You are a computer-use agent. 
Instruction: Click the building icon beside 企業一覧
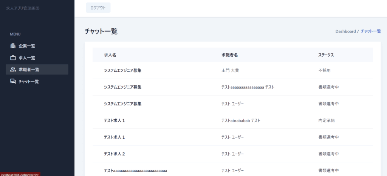point(13,46)
